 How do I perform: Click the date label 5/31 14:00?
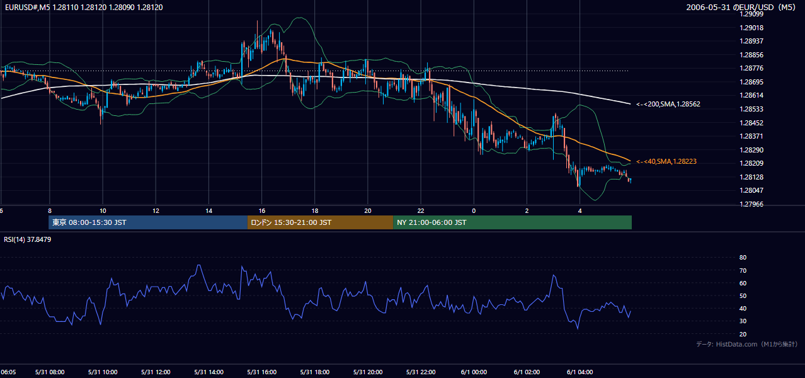point(208,372)
